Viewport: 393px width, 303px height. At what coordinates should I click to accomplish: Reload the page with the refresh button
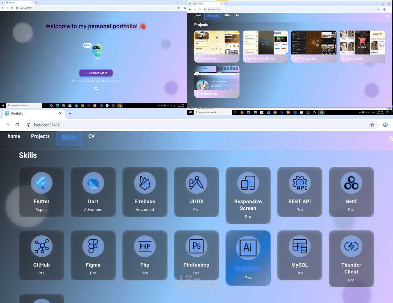(17, 125)
